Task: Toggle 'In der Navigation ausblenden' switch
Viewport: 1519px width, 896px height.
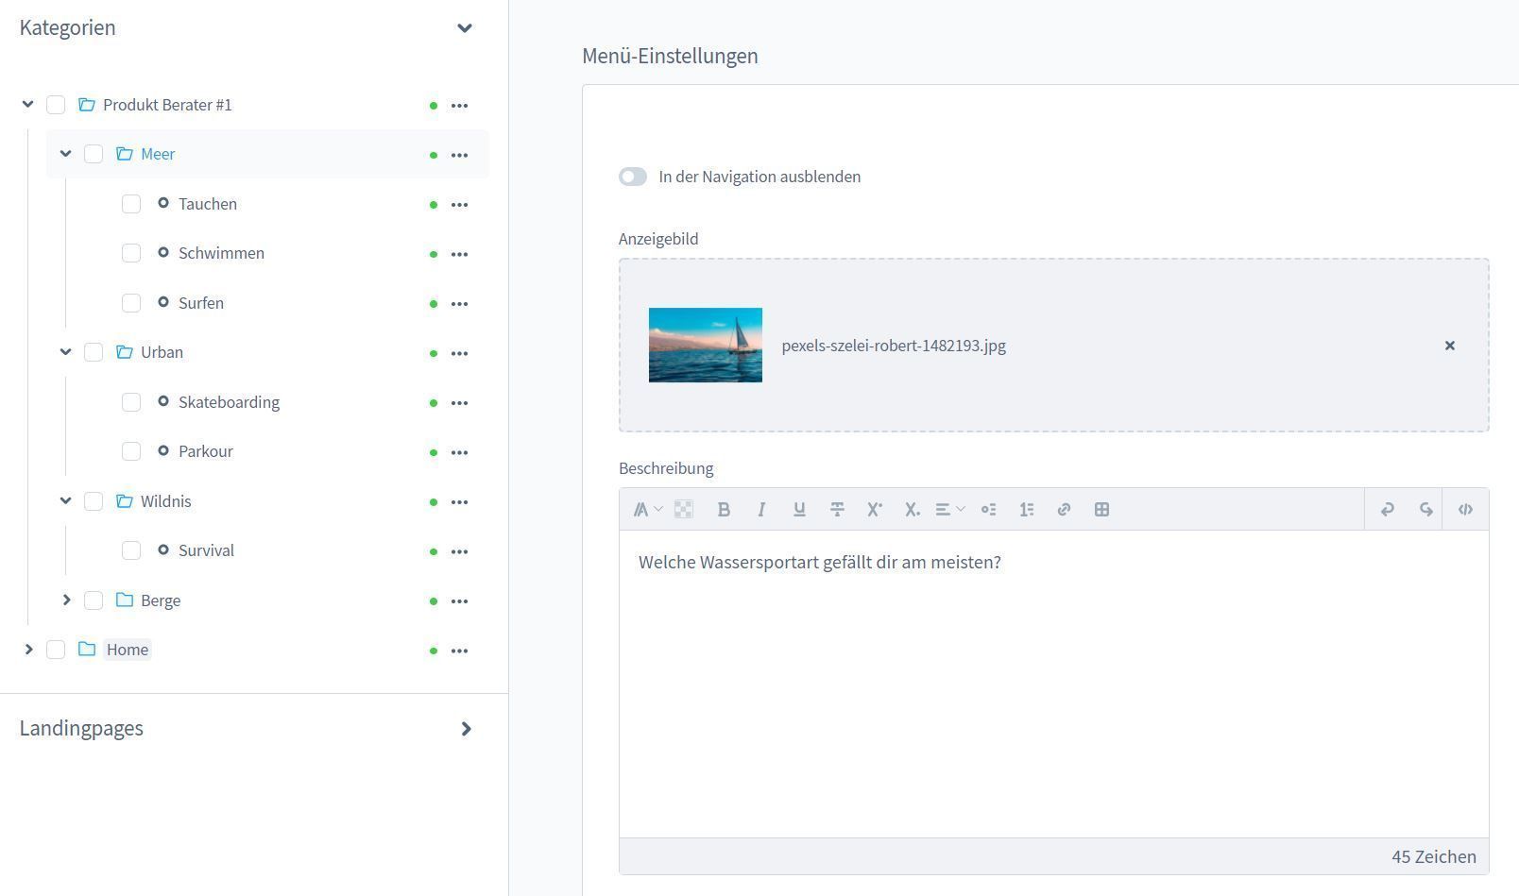Action: pos(633,178)
